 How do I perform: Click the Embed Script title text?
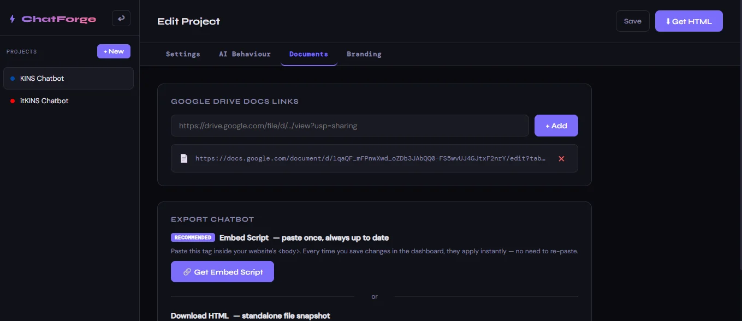click(244, 238)
